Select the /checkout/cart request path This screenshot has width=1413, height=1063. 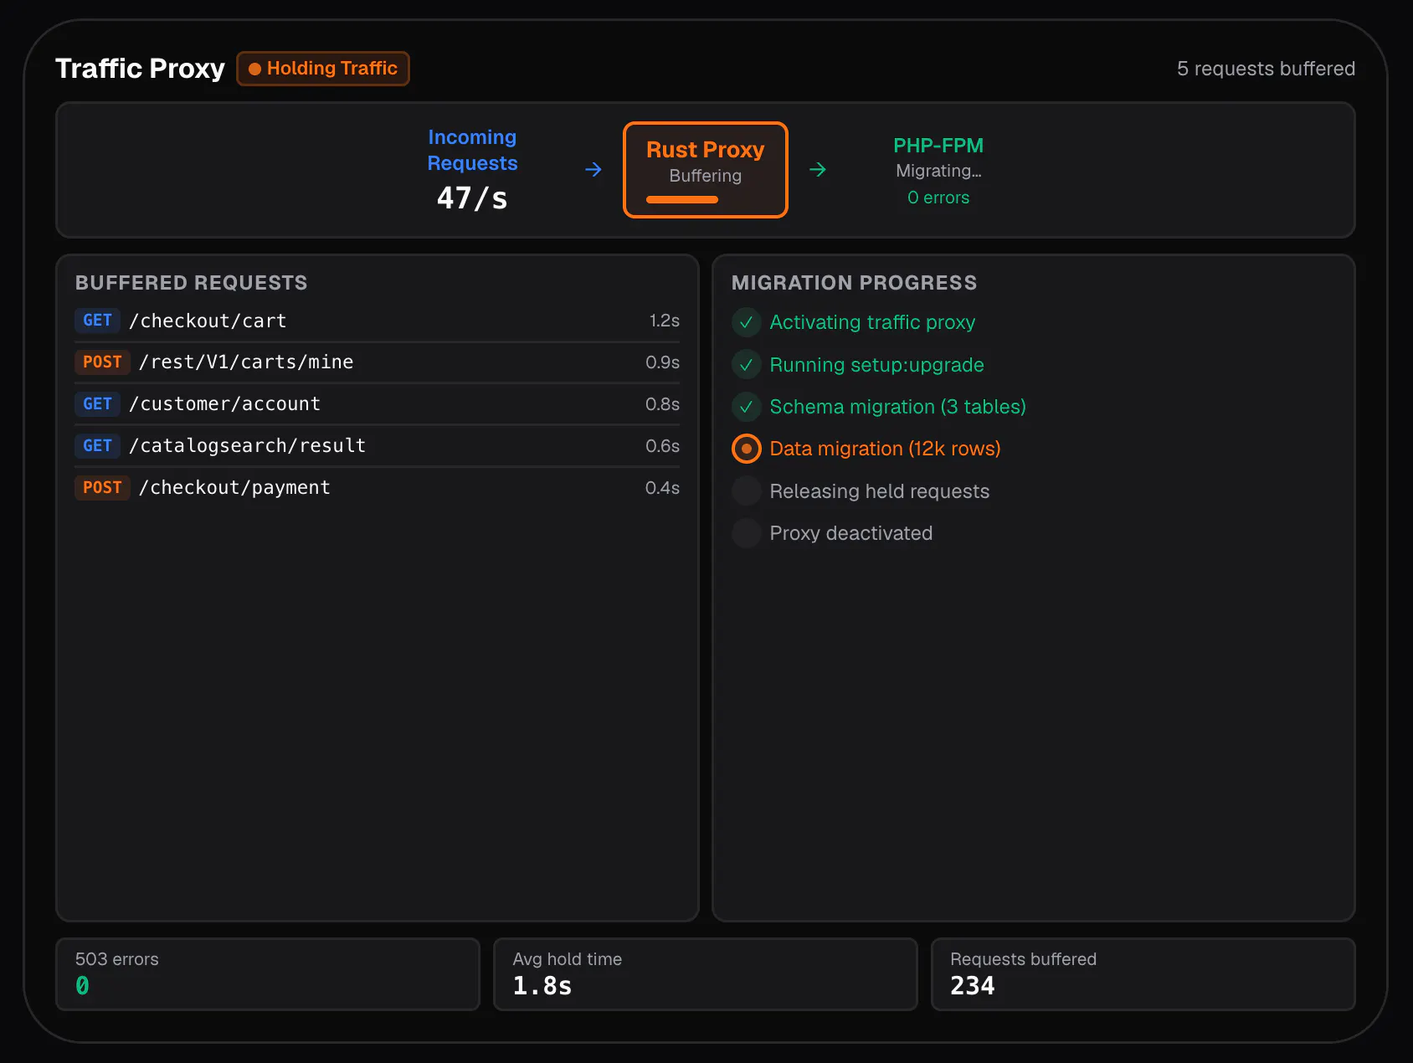click(208, 321)
